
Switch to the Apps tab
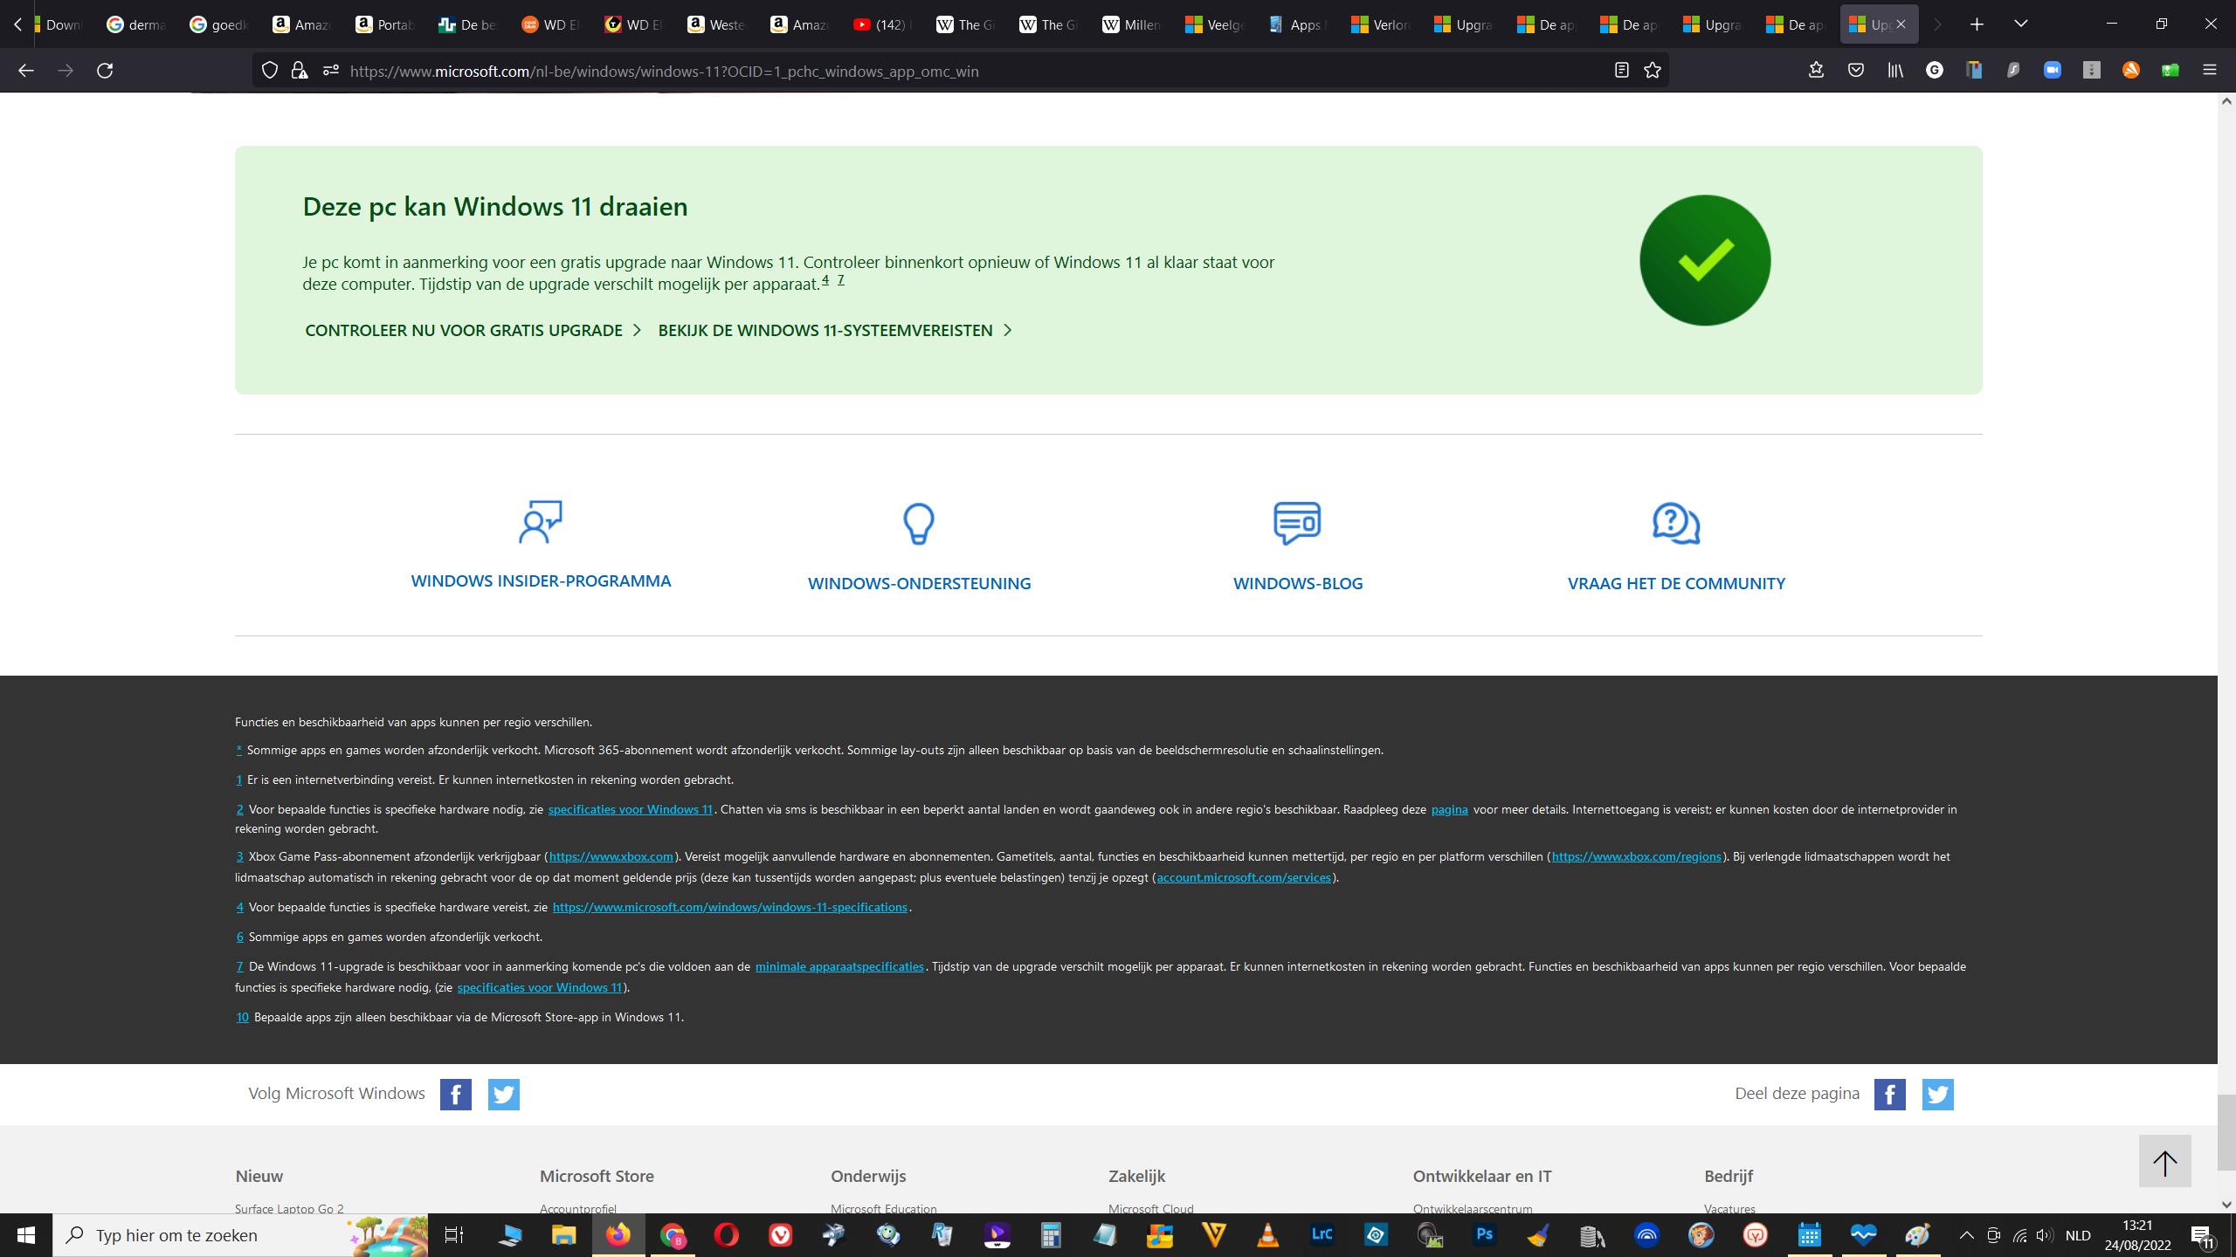(x=1296, y=24)
